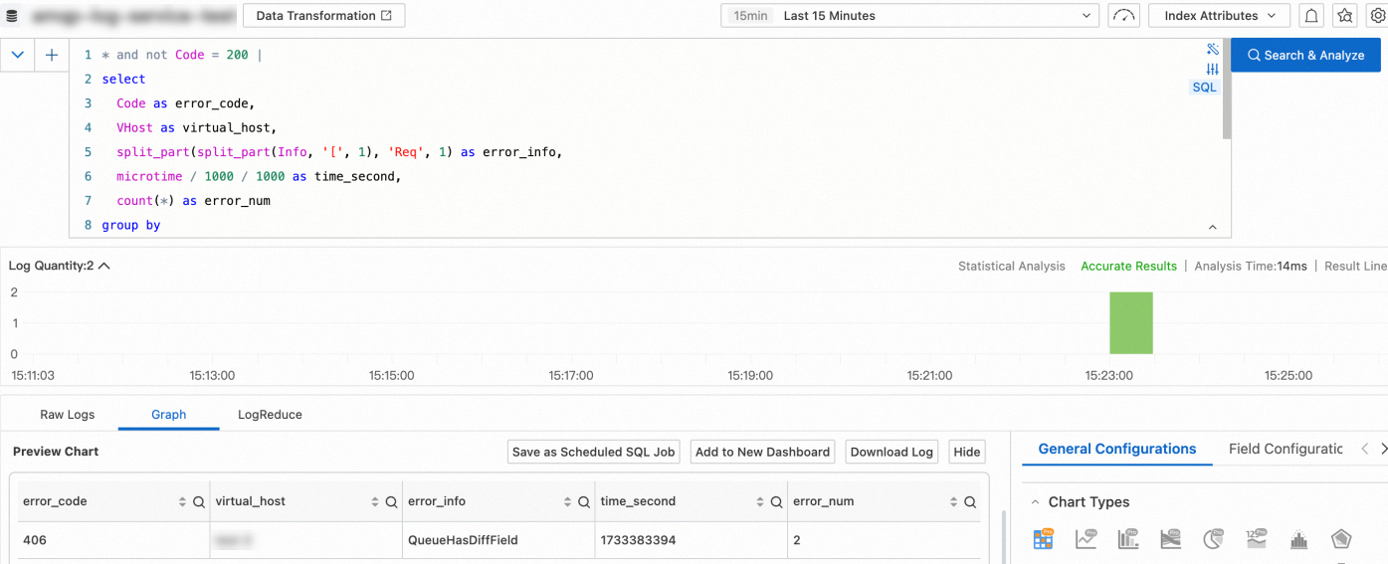Sort by error_code column

182,502
